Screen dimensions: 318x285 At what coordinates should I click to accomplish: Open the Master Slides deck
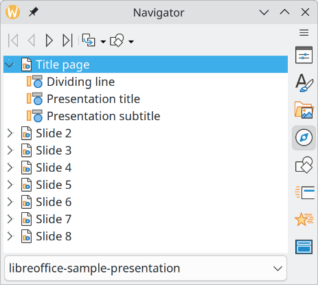(304, 247)
